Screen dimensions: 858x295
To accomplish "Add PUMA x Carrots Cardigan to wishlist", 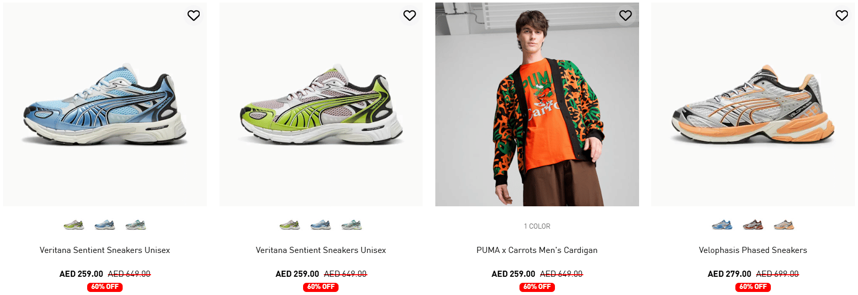I will [x=625, y=16].
